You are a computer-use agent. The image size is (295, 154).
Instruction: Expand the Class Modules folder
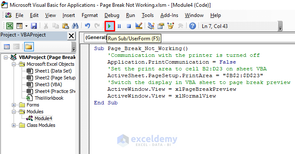point(14,125)
